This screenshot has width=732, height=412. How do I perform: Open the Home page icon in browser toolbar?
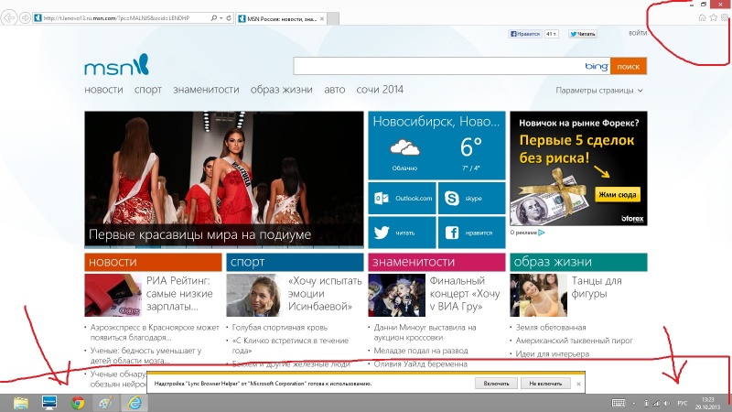702,17
